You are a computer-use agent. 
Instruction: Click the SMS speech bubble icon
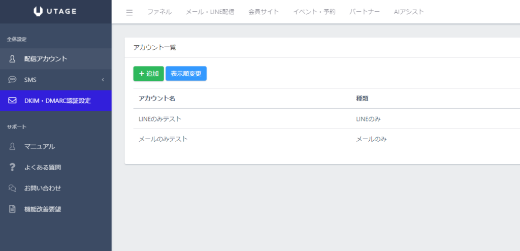(x=13, y=80)
